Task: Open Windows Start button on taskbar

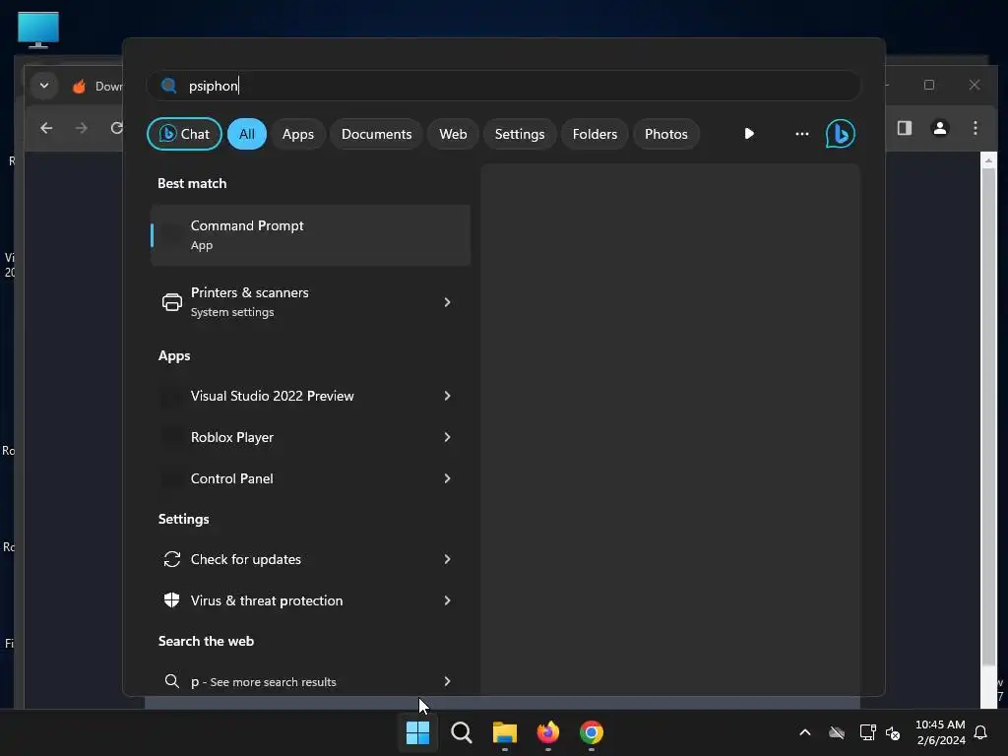Action: (417, 732)
